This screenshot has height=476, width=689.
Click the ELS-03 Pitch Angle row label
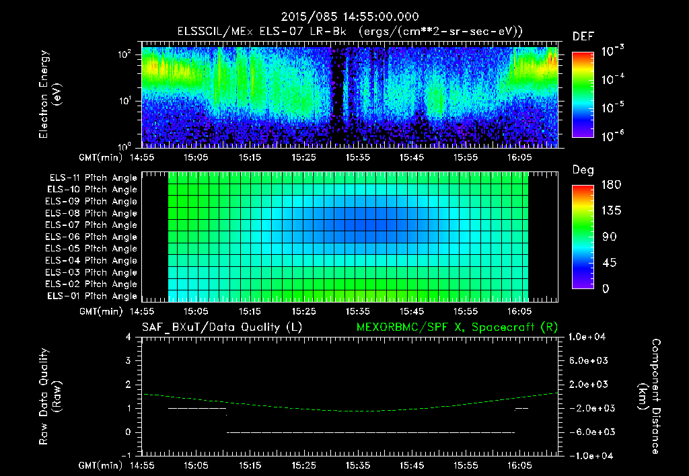coord(92,272)
